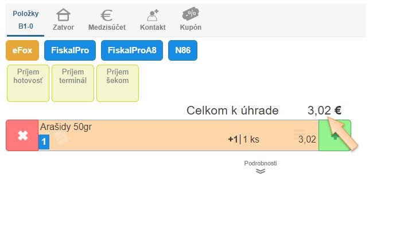Screen dimensions: 404x229
Task: Click the Kupón discount ticket icon
Action: pyautogui.click(x=191, y=15)
